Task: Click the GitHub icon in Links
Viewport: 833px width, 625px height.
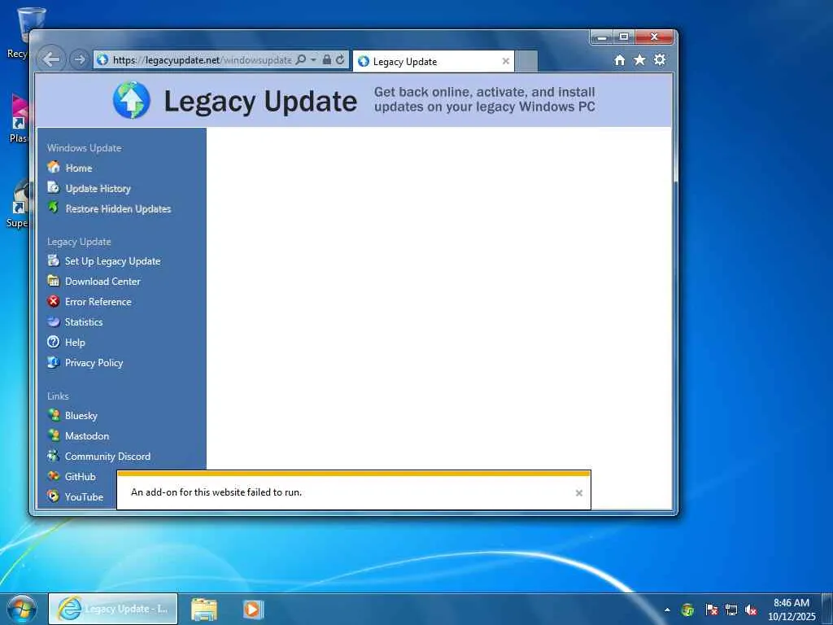Action: pyautogui.click(x=53, y=476)
